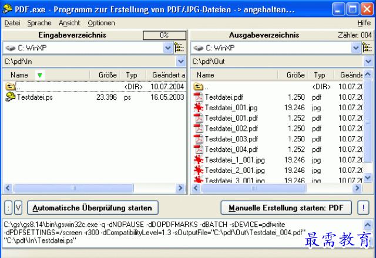The height and width of the screenshot is (258, 376).
Task: Open the output directory tree browser icon
Action: coord(367,47)
